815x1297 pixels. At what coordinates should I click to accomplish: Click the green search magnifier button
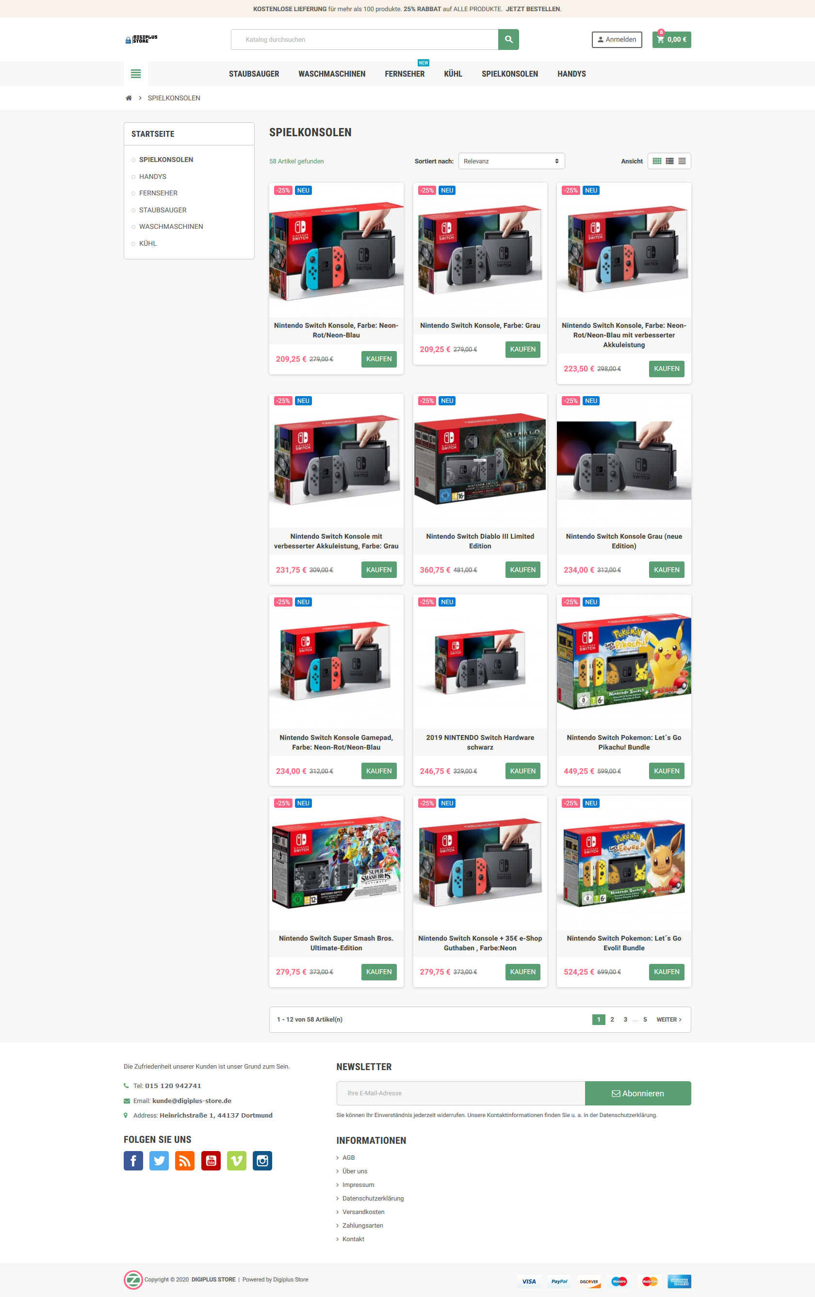(x=508, y=39)
